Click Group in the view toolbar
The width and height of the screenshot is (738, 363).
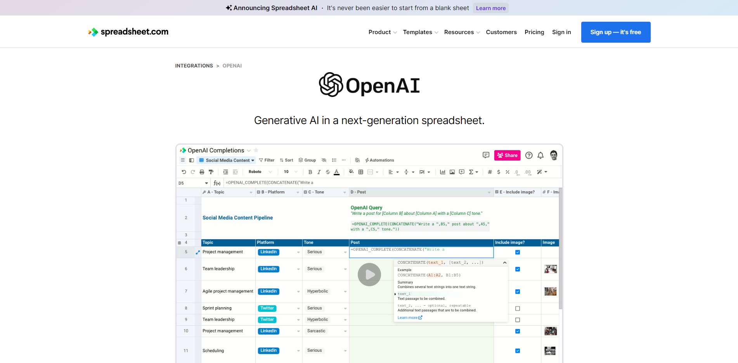point(307,160)
